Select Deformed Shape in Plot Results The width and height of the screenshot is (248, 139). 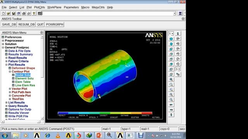point(23,68)
